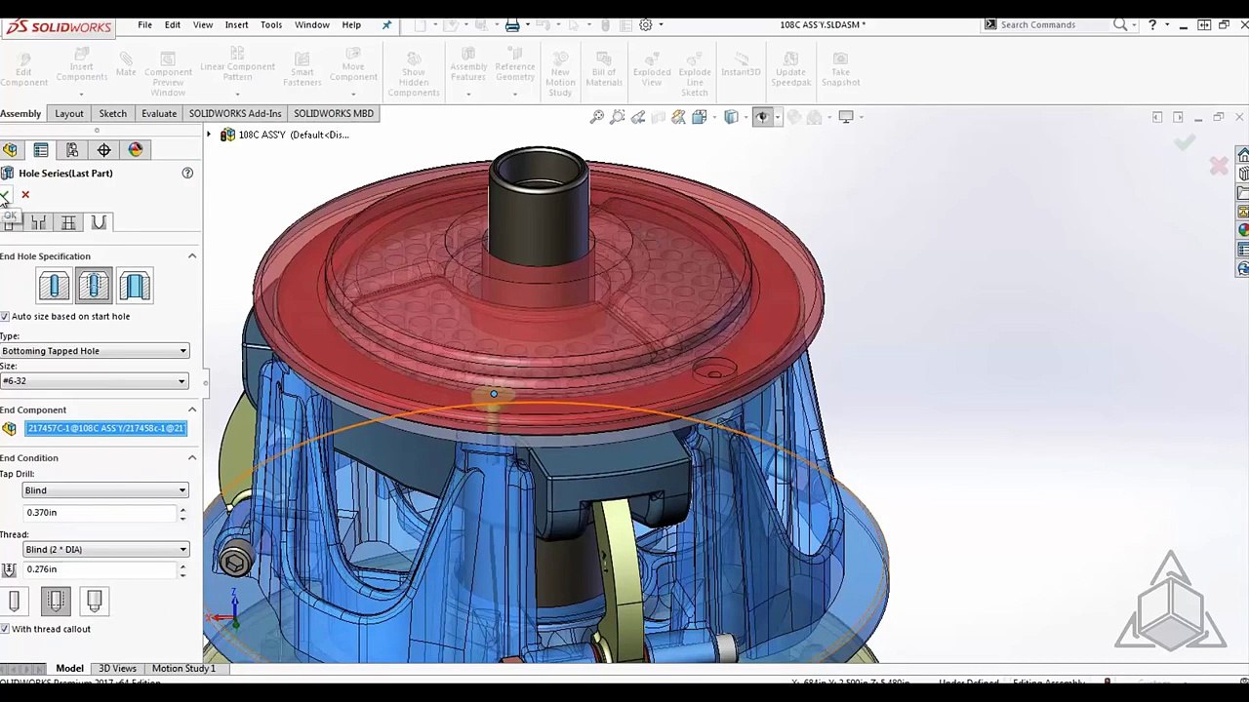Edit the 0.276in thread depth field
This screenshot has width=1249, height=702.
100,569
